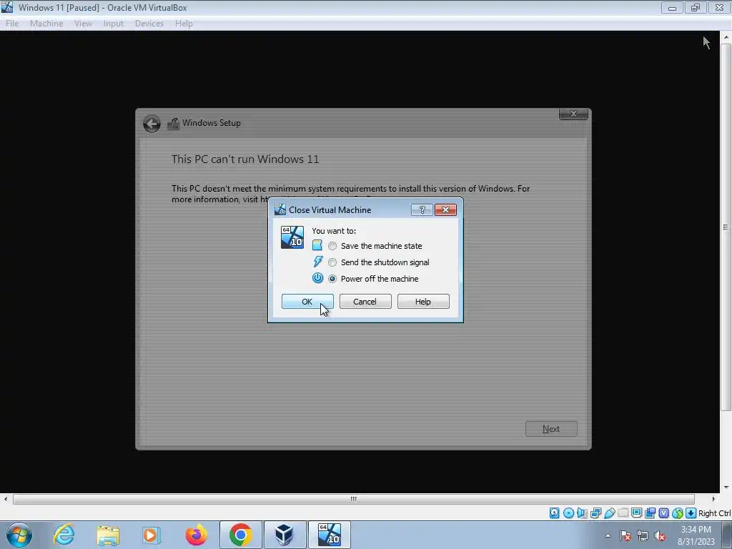The image size is (732, 549).
Task: Click the scroll up arrow
Action: 726,37
